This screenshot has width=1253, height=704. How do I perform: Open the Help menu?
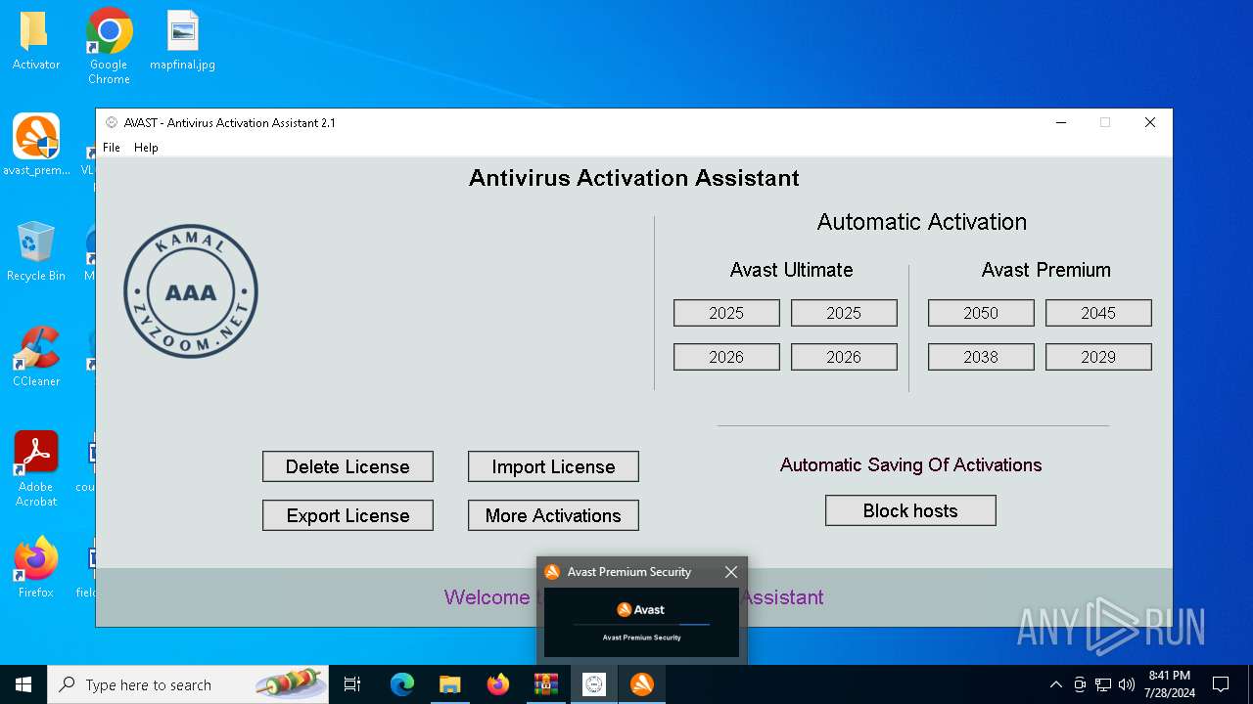pos(146,148)
